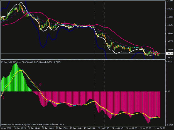Image resolution: width=174 pixels, height=130 pixels.
Task: Click the 1.4650 price scale label
Action: [170, 17]
